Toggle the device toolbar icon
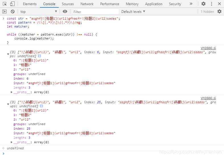Screen dimensions: 224x157 click(12, 4)
